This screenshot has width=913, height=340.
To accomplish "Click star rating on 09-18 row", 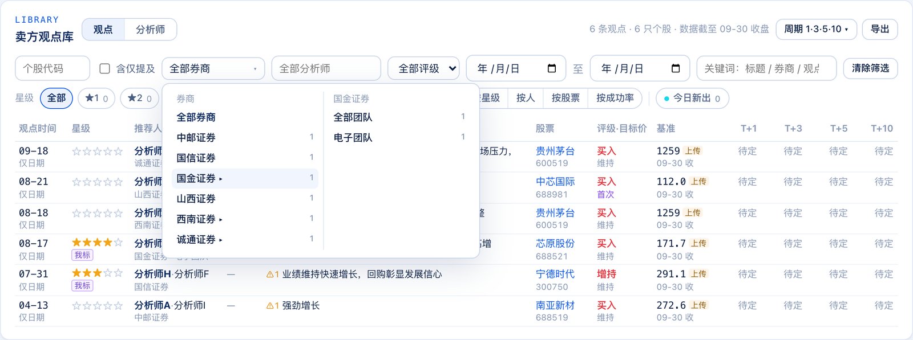I will click(97, 151).
